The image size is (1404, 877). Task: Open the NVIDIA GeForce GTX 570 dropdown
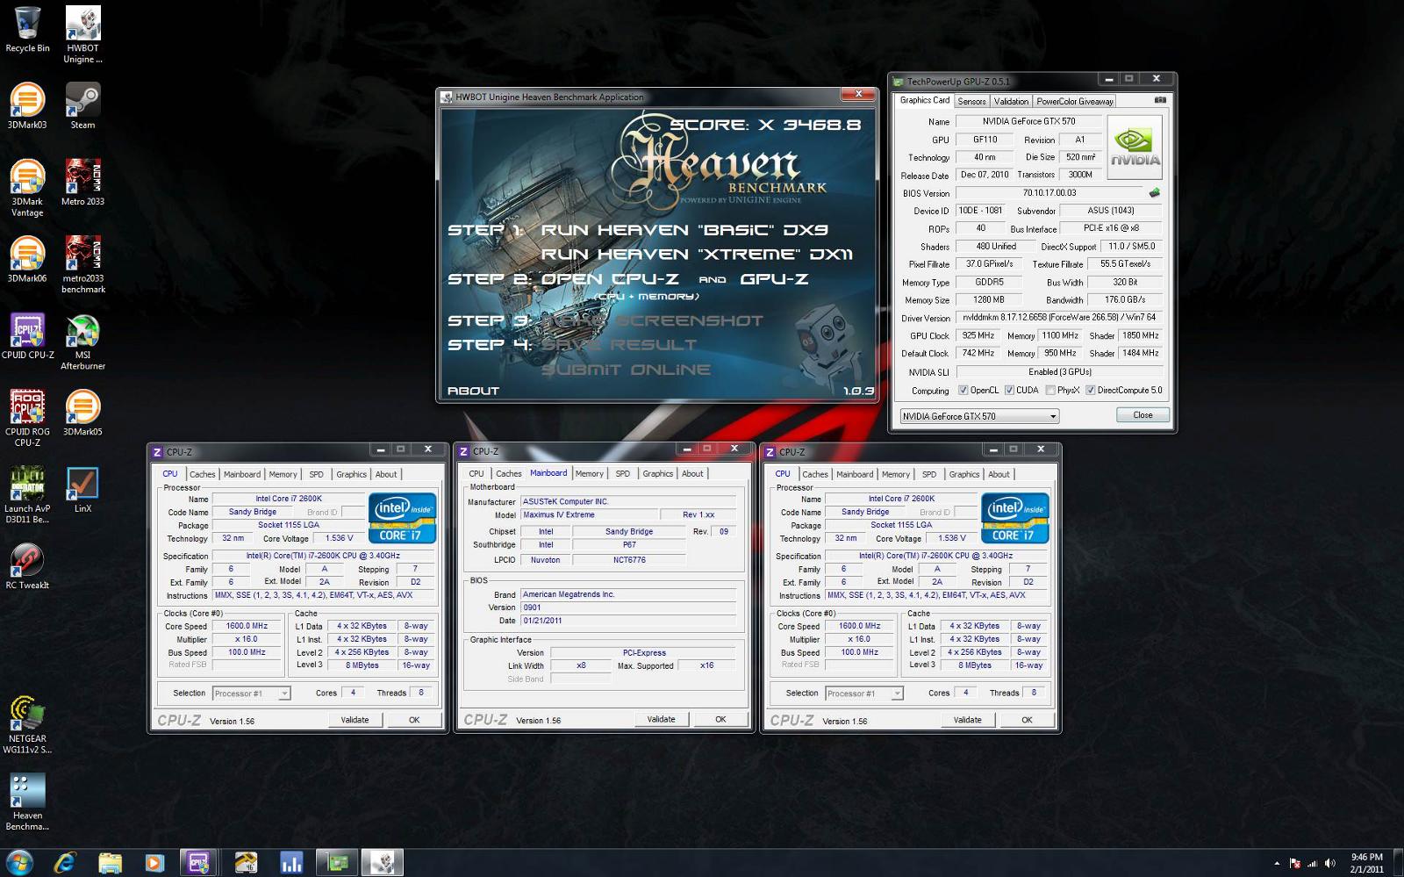click(979, 416)
